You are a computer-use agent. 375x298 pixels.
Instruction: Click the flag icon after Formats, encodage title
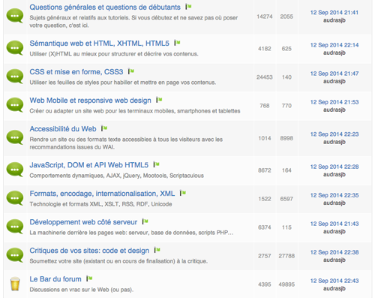(x=183, y=193)
